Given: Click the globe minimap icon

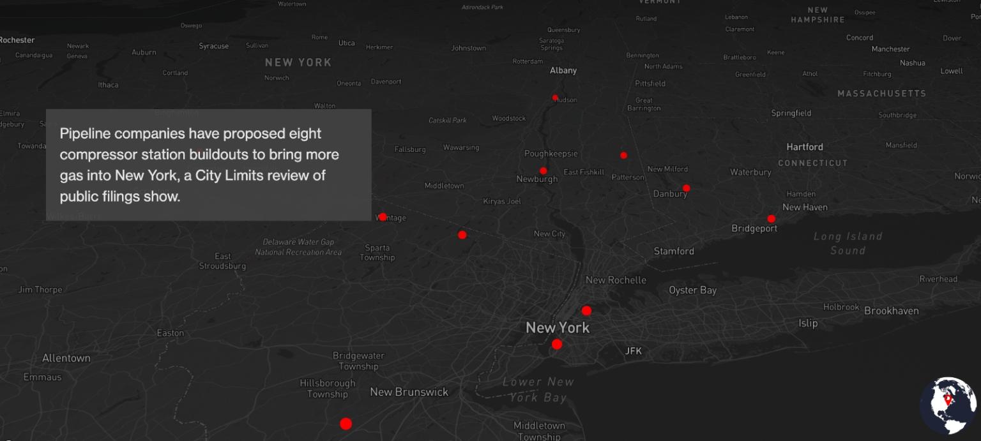Looking at the screenshot, I should 948,405.
